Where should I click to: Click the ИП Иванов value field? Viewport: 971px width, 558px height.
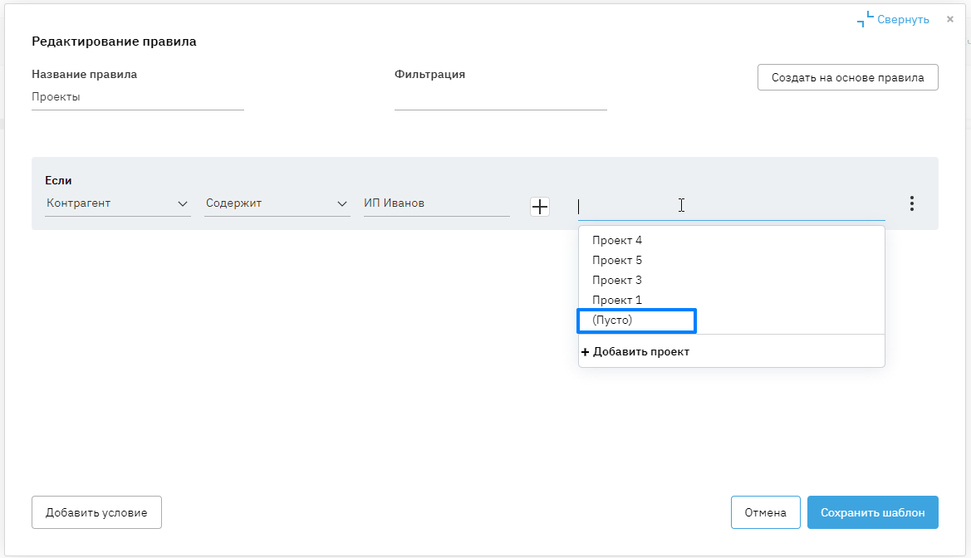436,203
